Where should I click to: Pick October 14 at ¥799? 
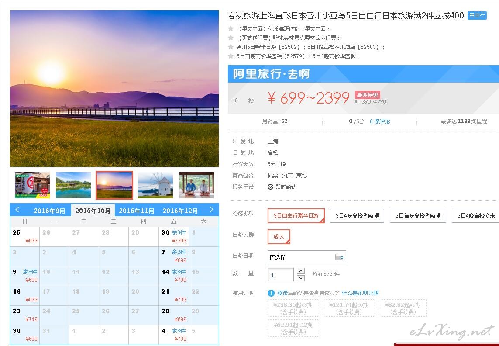point(174,276)
